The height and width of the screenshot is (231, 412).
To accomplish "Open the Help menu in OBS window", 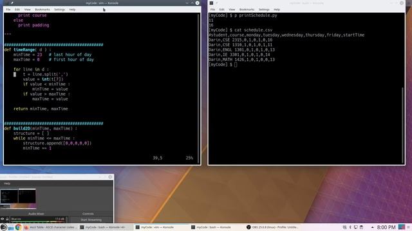I will click(x=7, y=184).
